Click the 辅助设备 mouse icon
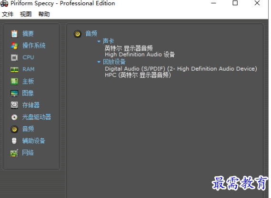Screen dimensions: 271x198 (14, 141)
